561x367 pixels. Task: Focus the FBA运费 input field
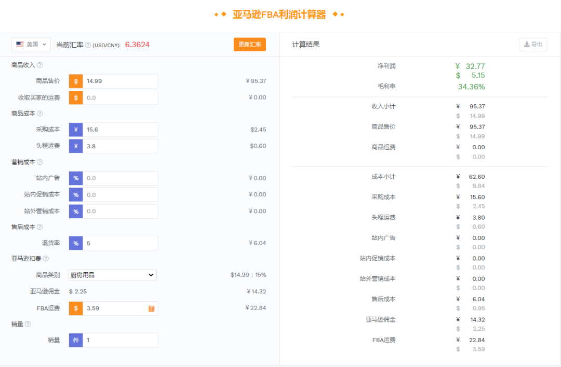(120, 308)
